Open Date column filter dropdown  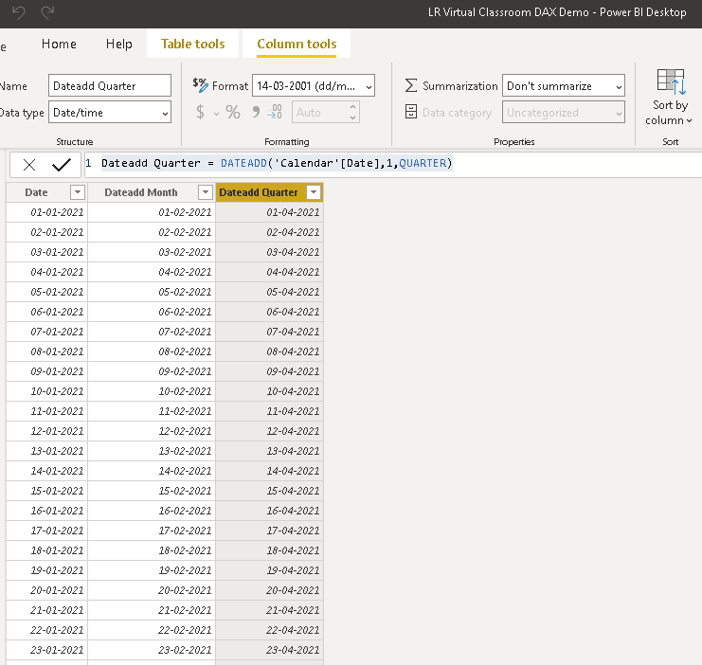78,192
